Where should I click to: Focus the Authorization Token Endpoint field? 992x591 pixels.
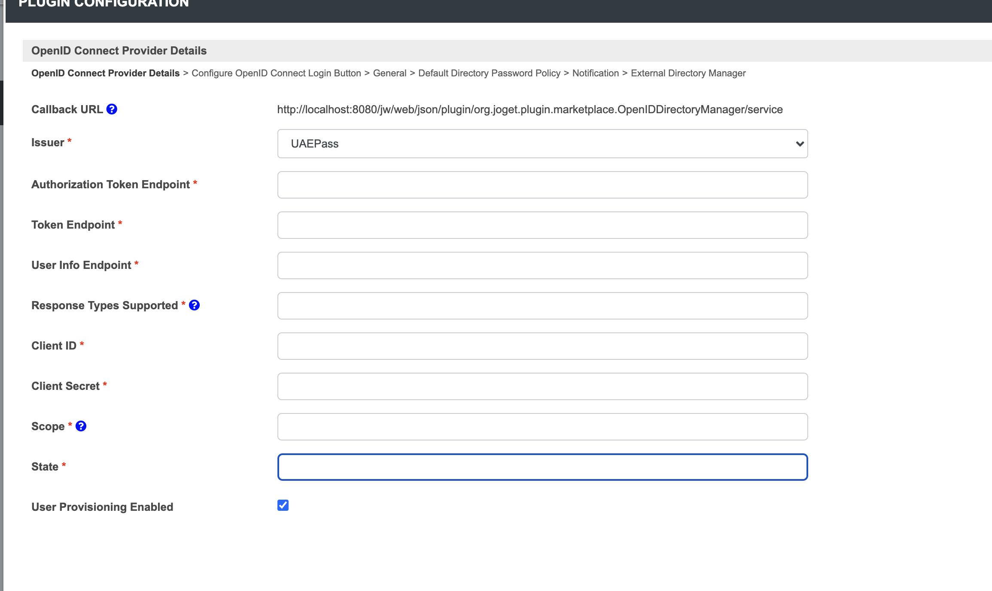click(x=542, y=185)
